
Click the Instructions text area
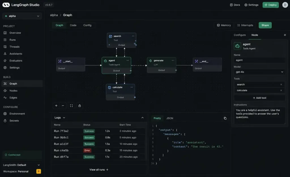(259, 115)
